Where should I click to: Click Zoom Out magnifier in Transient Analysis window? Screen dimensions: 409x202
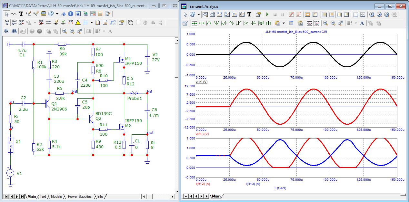point(333,23)
